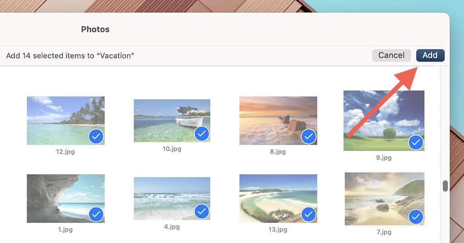Image resolution: width=464 pixels, height=243 pixels.
Task: Deselect the checkmark on 12.jpg
Action: point(96,136)
